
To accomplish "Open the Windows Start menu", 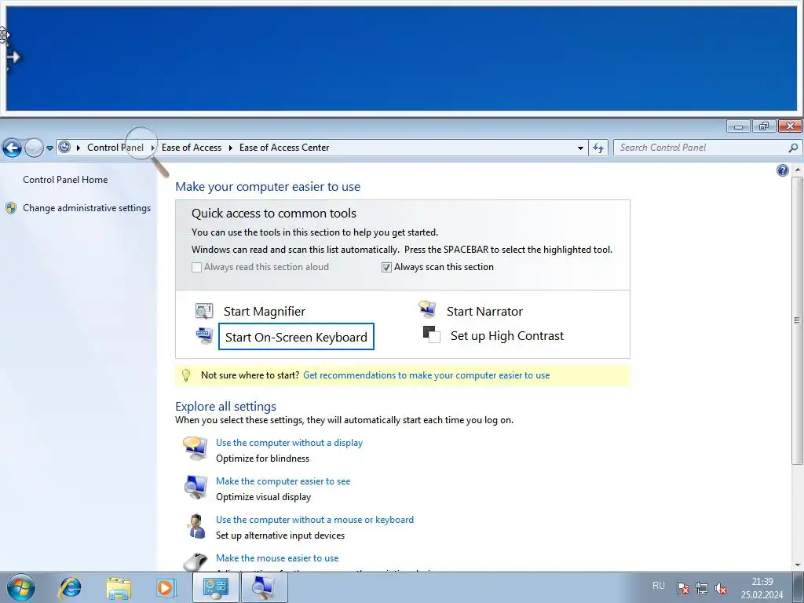I will (x=21, y=587).
